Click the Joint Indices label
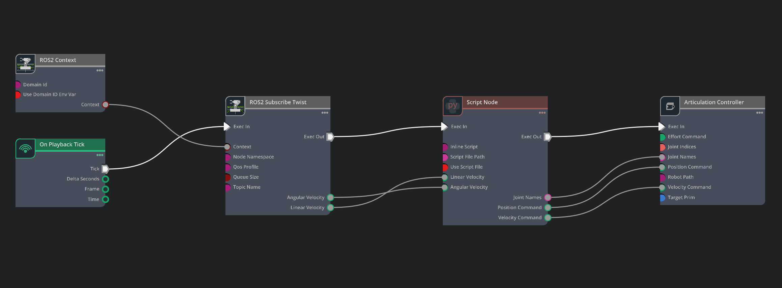The image size is (782, 288). [681, 147]
